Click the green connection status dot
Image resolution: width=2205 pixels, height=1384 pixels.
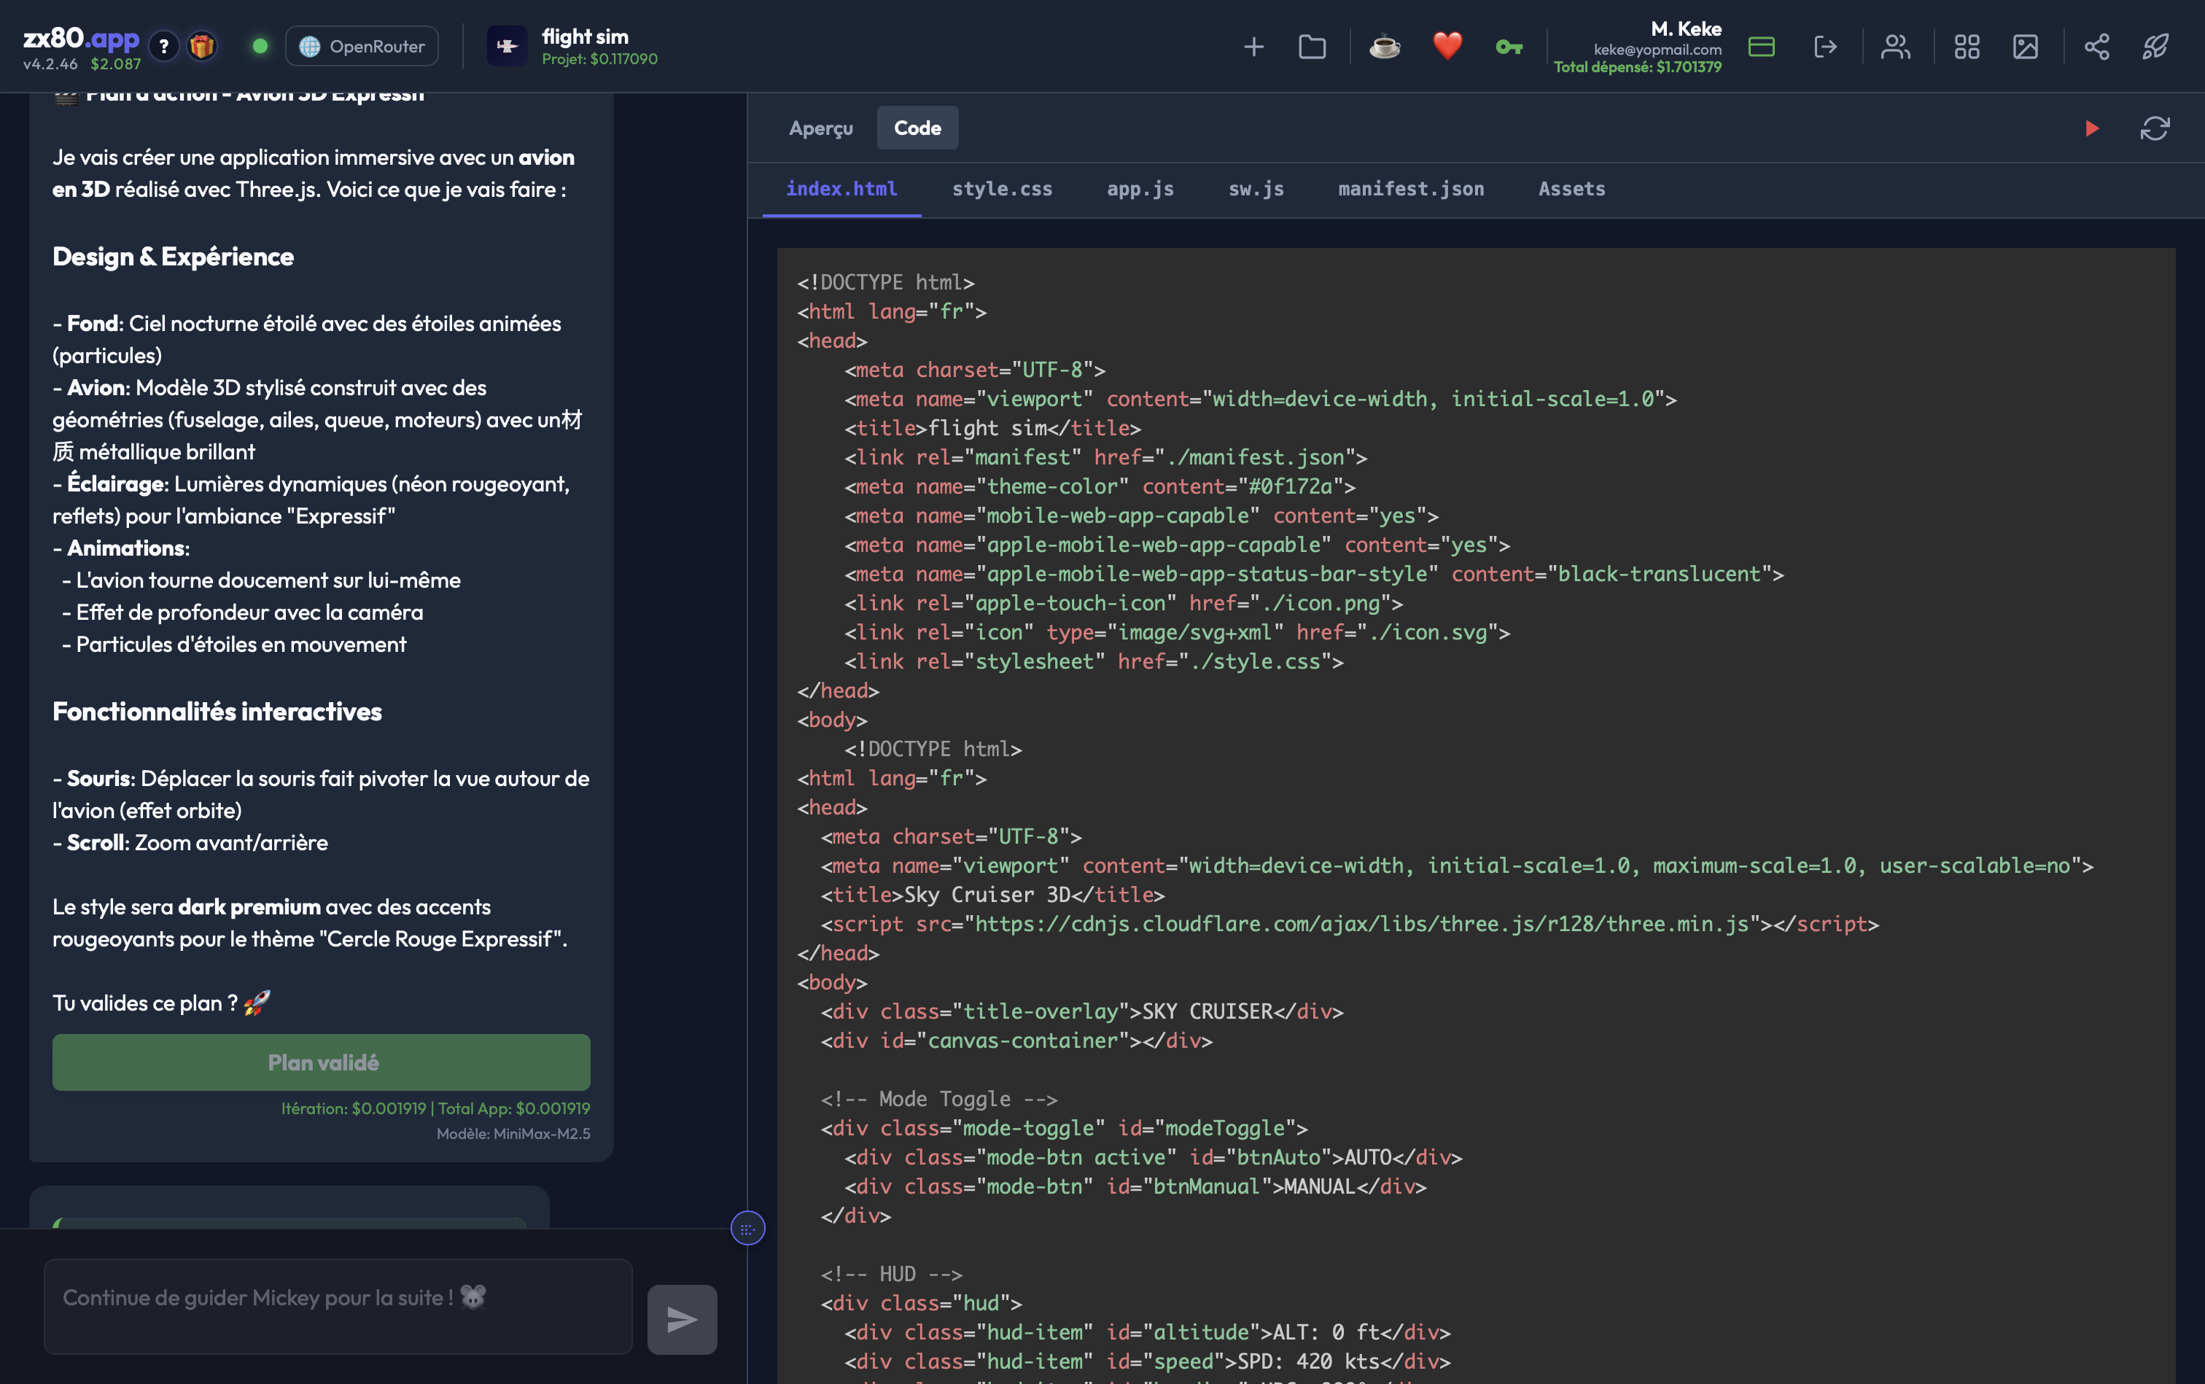point(260,46)
